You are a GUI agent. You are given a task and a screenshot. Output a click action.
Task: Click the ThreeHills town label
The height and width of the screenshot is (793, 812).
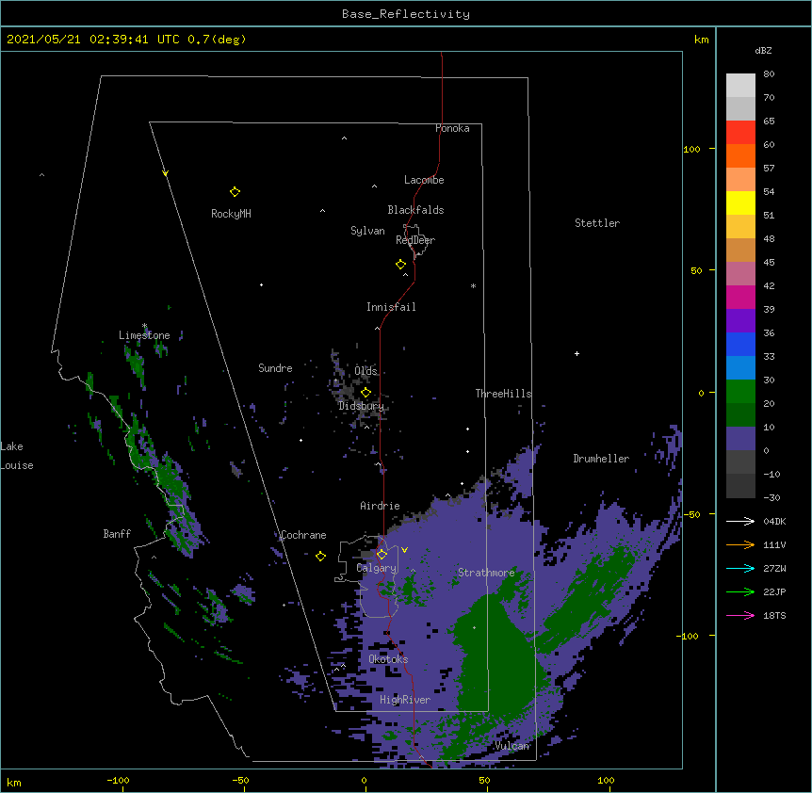[x=503, y=394]
